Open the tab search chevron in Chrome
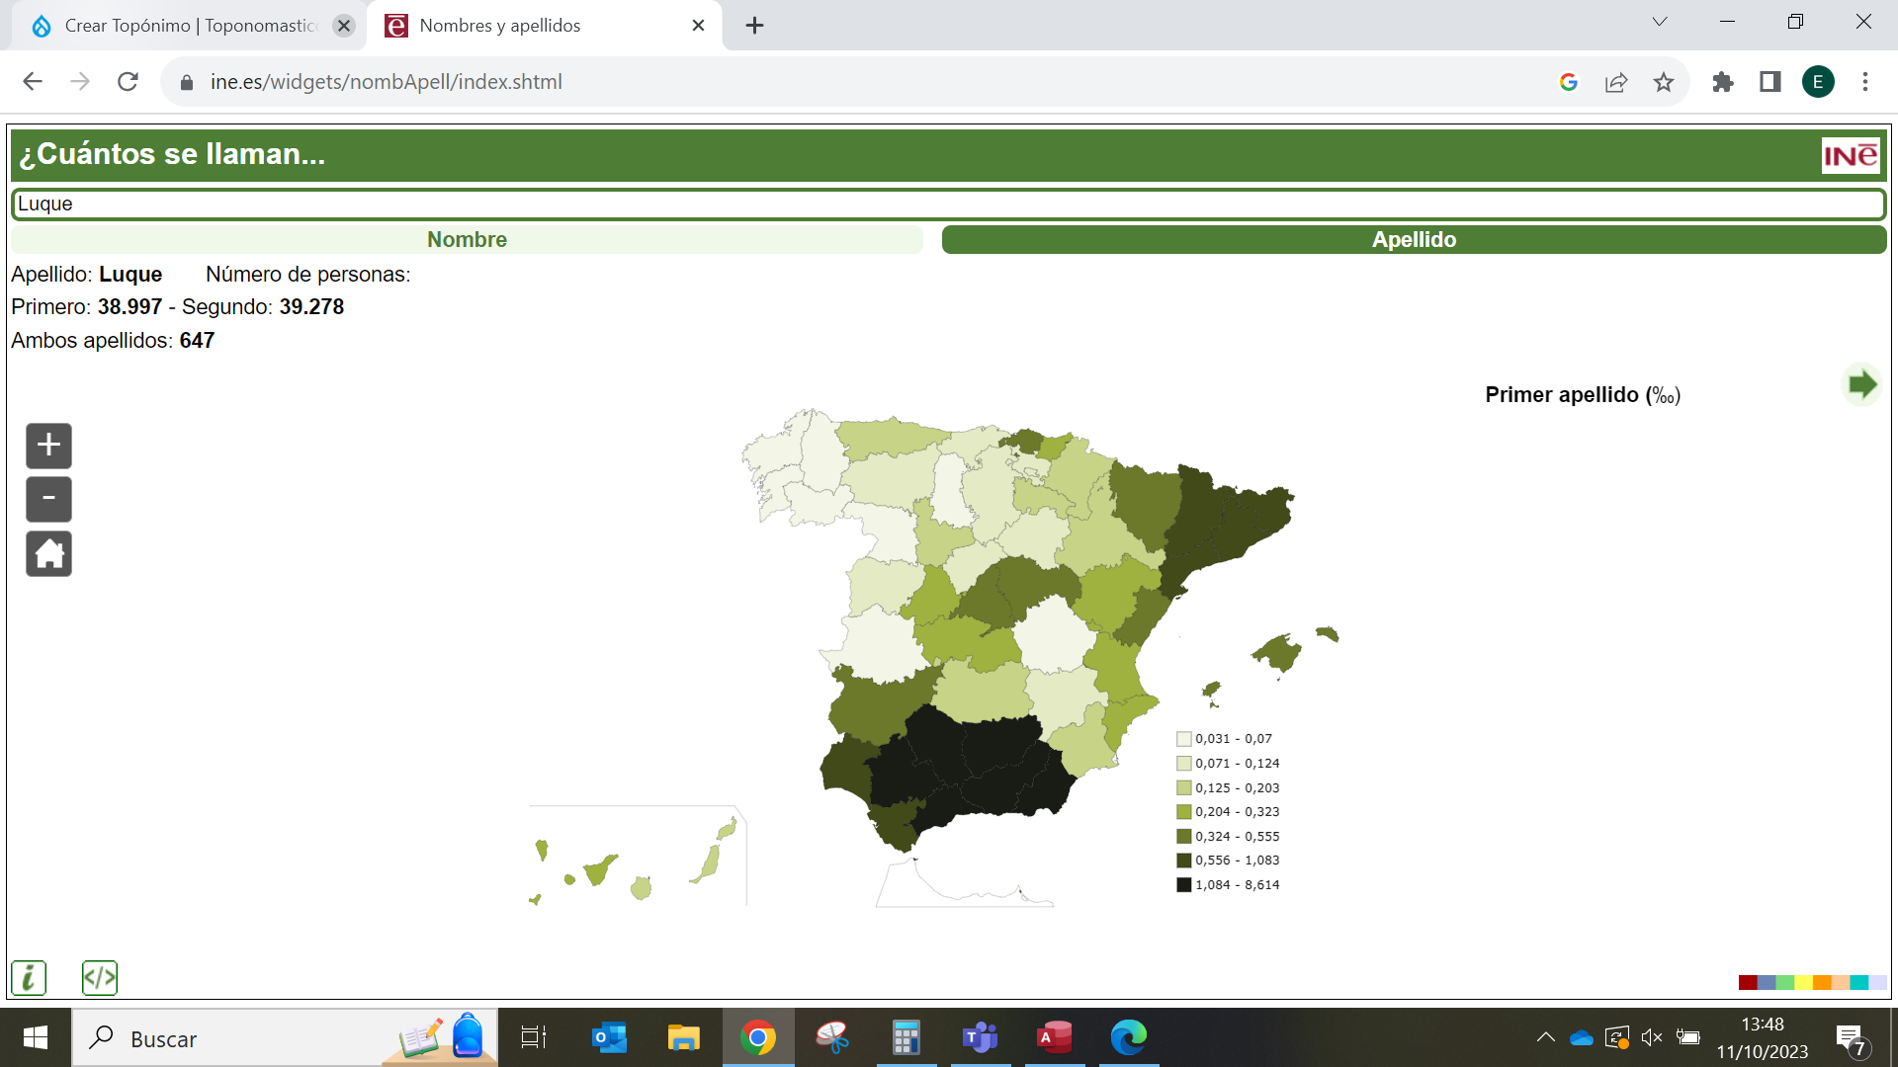Viewport: 1898px width, 1067px height. [x=1659, y=20]
